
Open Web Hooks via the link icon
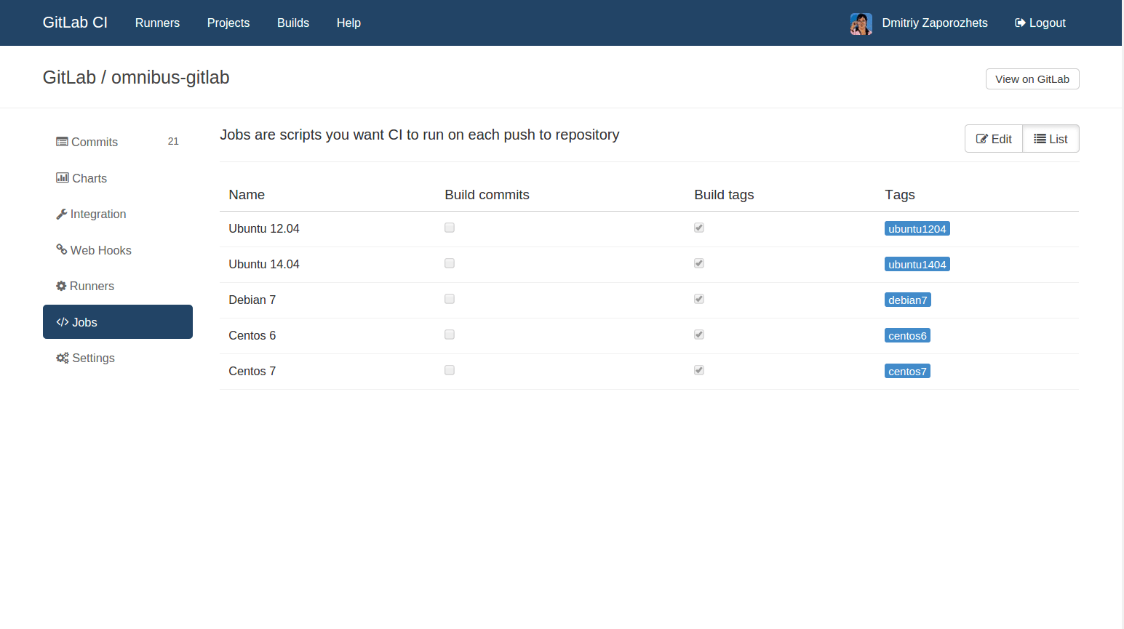coord(62,249)
